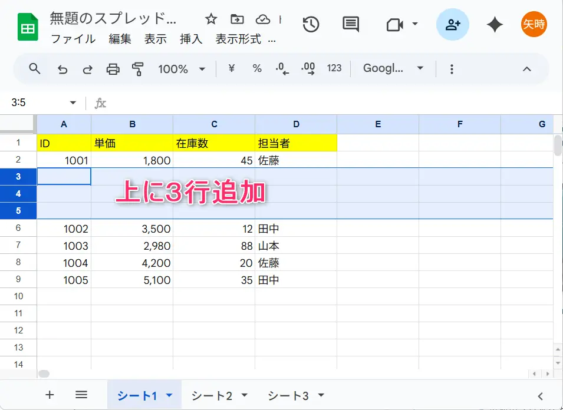The height and width of the screenshot is (410, 563).
Task: Open the comments speech bubble icon
Action: [x=351, y=24]
